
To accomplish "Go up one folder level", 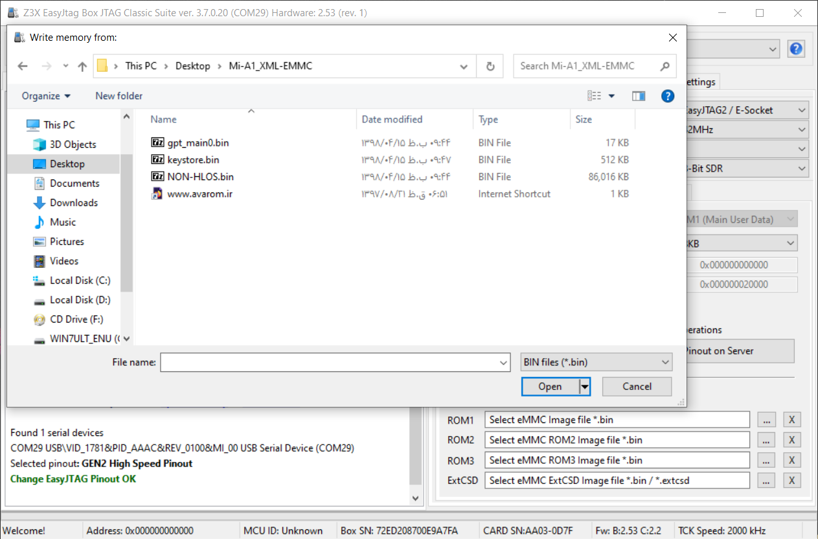I will [82, 66].
